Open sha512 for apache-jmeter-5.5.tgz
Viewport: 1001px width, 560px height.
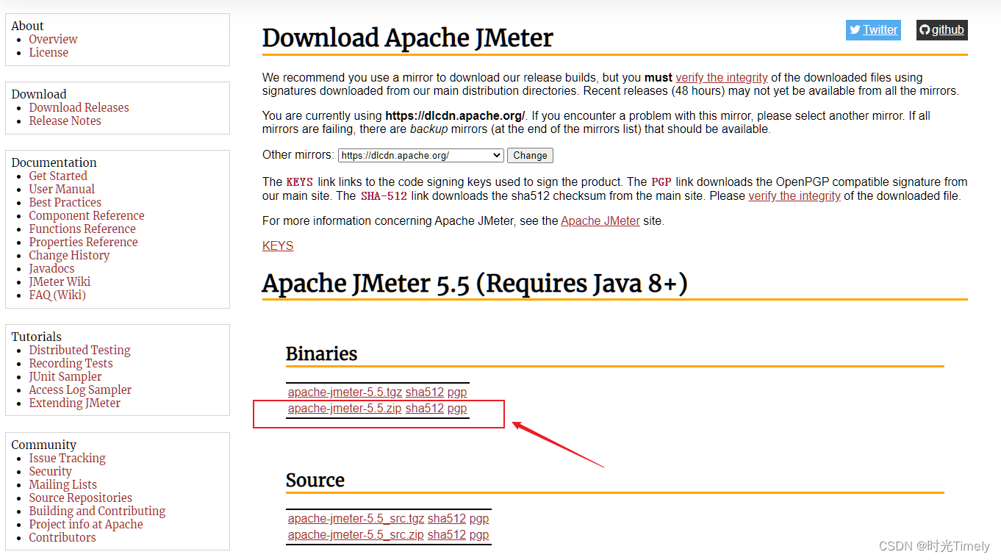coord(425,392)
